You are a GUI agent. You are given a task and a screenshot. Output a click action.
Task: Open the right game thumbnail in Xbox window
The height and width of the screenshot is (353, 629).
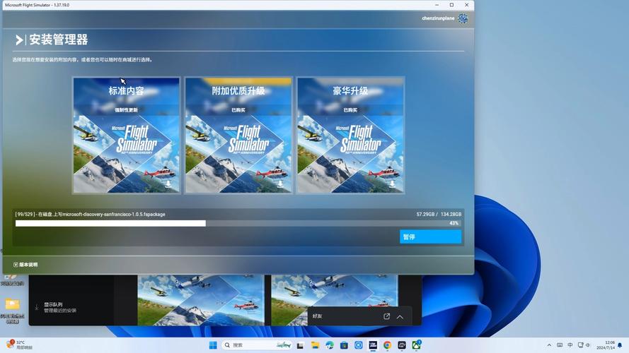[334, 300]
